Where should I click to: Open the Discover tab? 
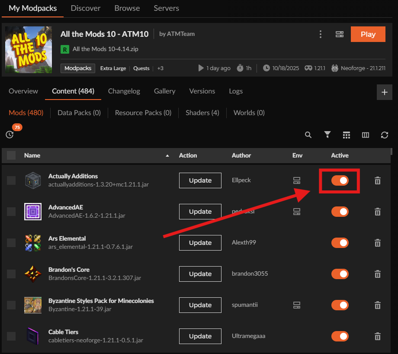pyautogui.click(x=86, y=8)
